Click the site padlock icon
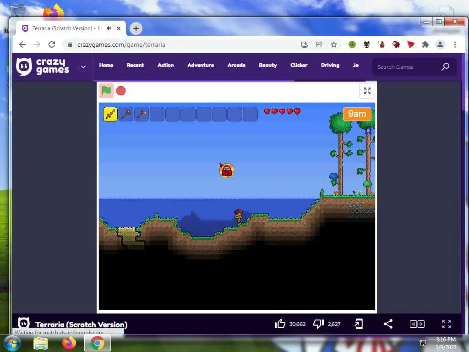This screenshot has height=352, width=469. pos(70,44)
